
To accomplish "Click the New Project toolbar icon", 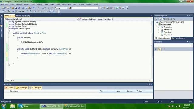I will point(3,8).
